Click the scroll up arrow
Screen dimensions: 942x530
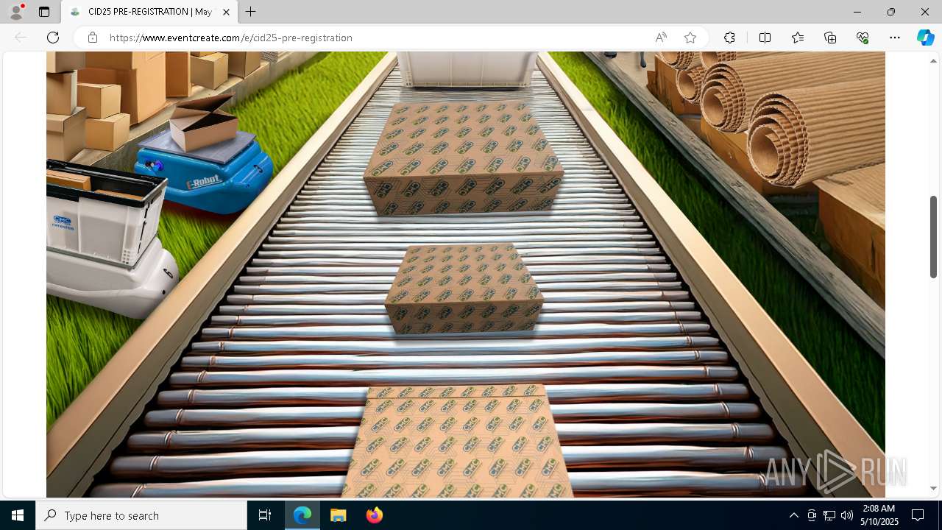tap(933, 60)
